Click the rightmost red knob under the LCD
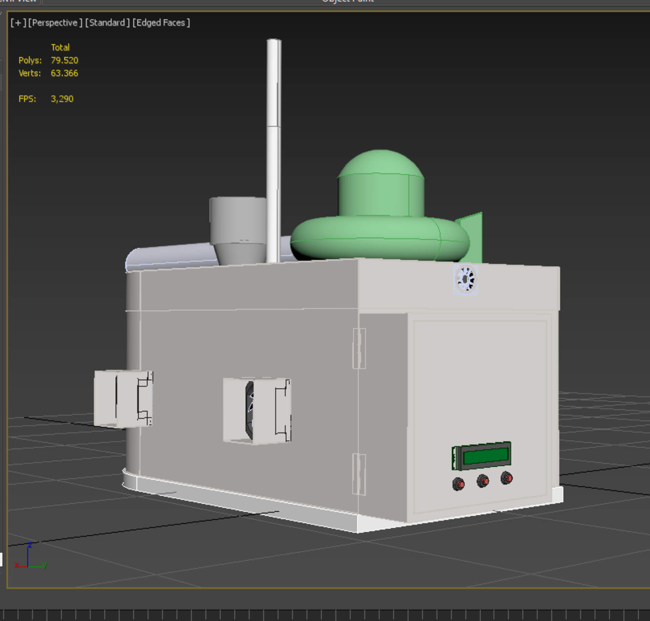Screen dimensions: 650x621 point(506,478)
